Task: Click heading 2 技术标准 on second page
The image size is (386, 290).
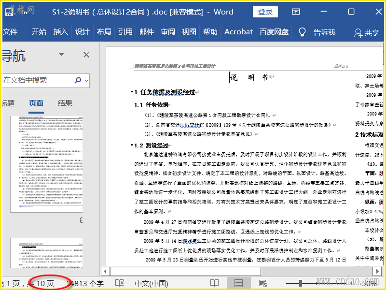Action: tap(369, 135)
